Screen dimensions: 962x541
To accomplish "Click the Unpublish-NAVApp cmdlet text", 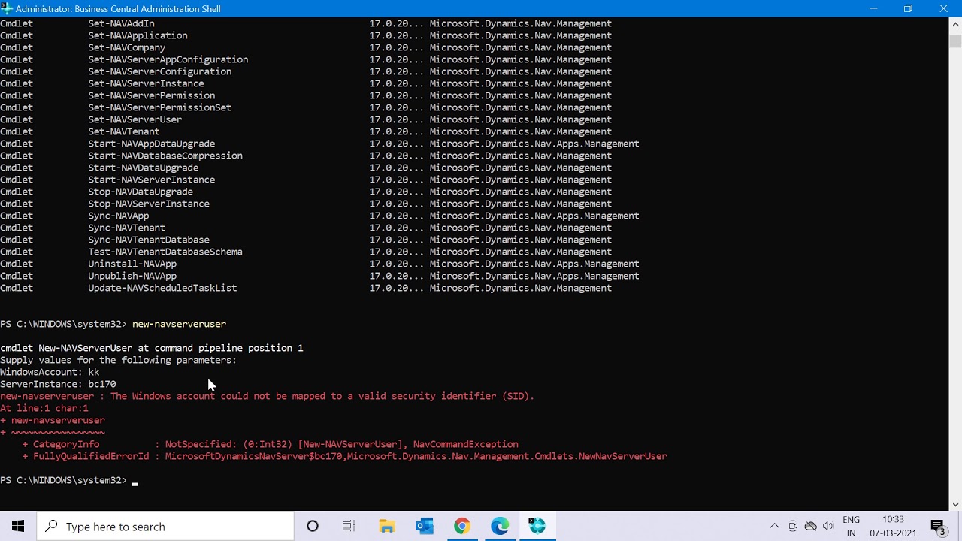I will click(x=132, y=276).
